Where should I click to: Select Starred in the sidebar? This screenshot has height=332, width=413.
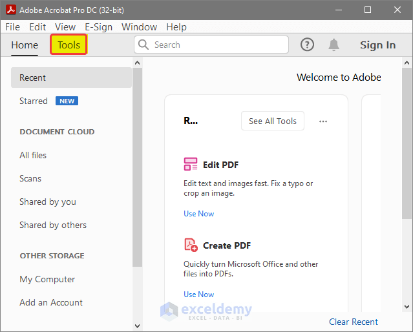[34, 101]
